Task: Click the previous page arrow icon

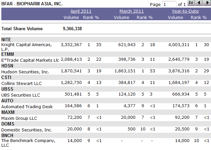Action: (199, 3)
